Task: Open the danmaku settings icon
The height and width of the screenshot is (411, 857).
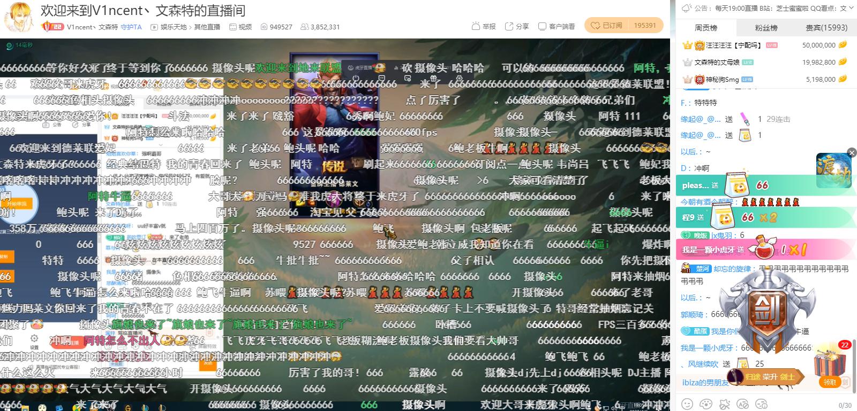Action: (761, 404)
